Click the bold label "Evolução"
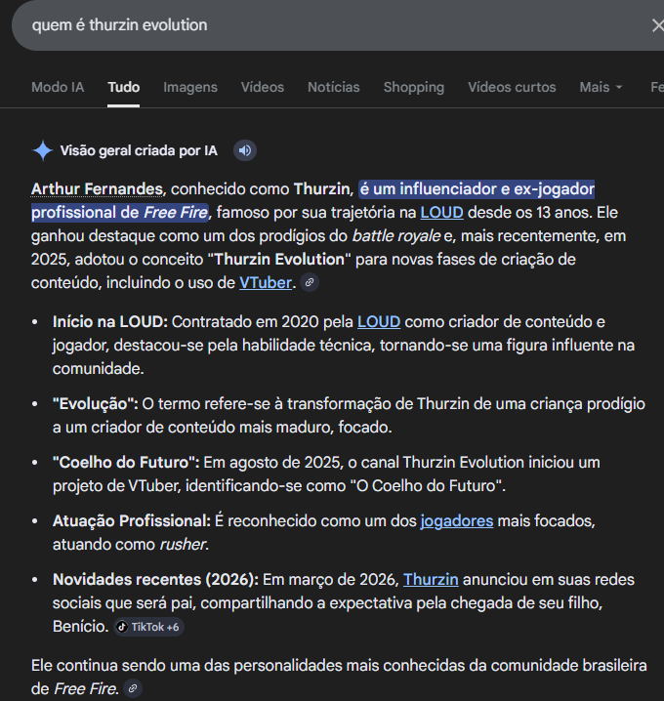This screenshot has width=664, height=701. click(x=96, y=404)
